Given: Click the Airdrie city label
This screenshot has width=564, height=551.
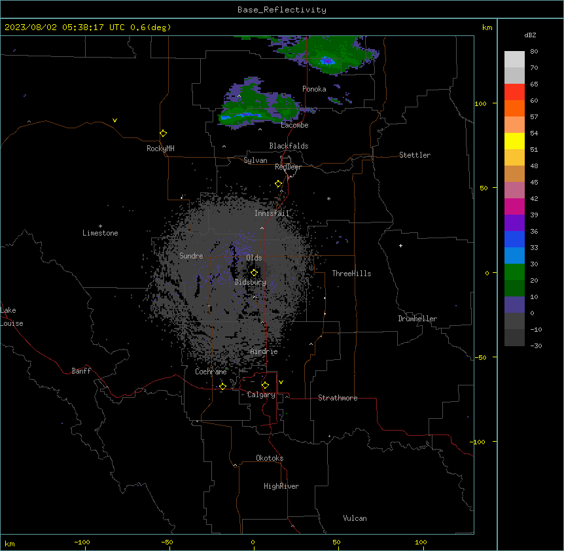Looking at the screenshot, I should [264, 351].
